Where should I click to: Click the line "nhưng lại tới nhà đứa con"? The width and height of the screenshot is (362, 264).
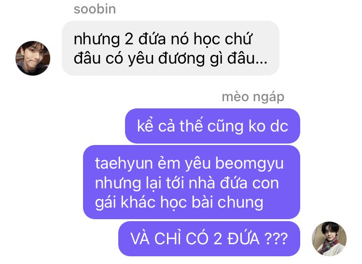[x=187, y=184]
